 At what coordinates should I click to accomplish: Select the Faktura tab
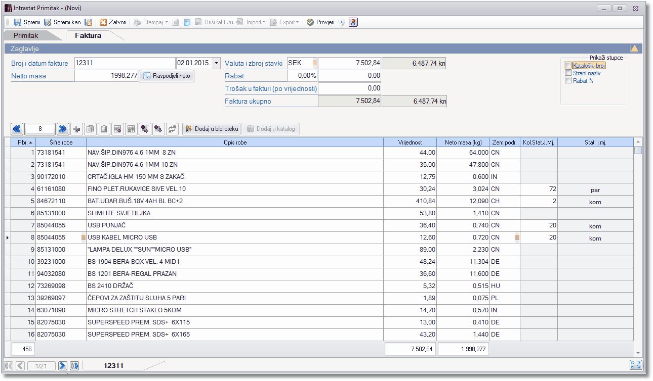88,36
